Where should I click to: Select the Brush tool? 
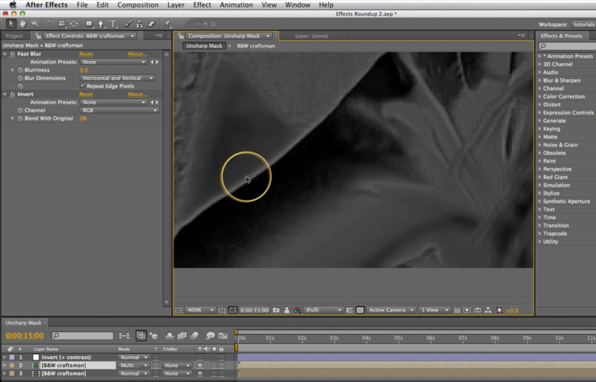coord(128,24)
